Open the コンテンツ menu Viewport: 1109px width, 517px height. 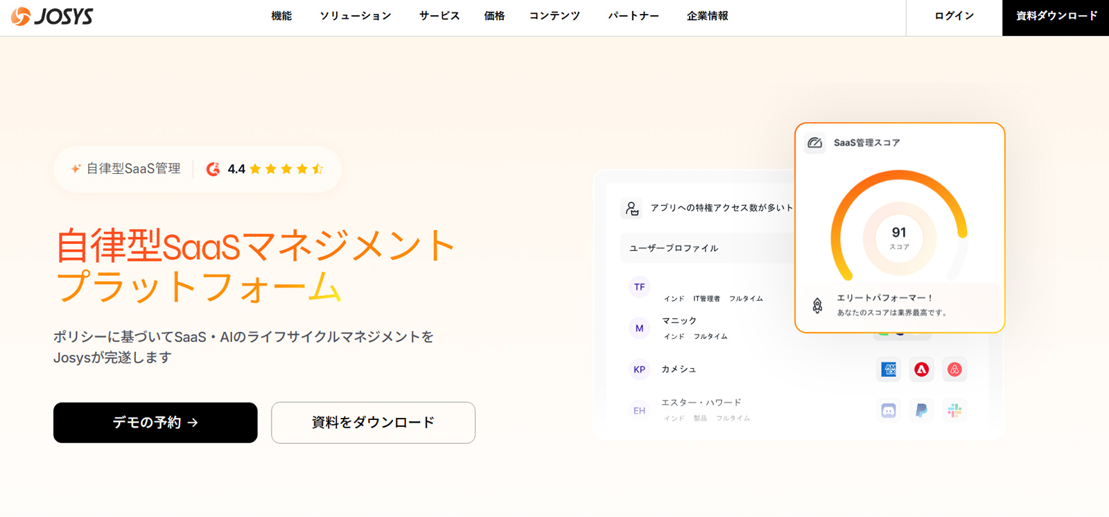(554, 16)
